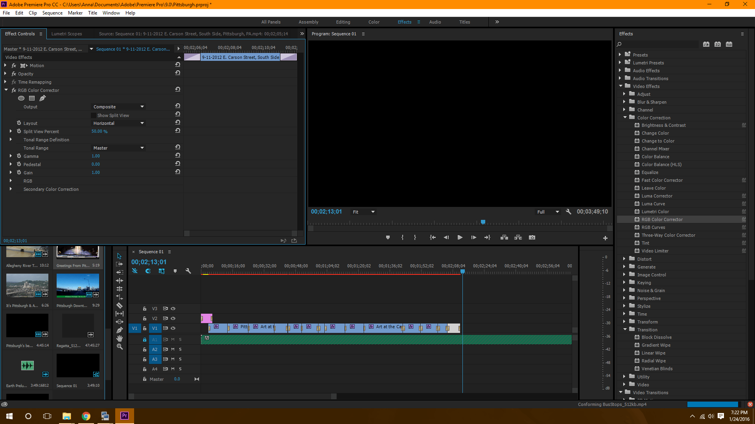Select the Pen tool in tools panel
Image resolution: width=755 pixels, height=424 pixels.
[120, 330]
